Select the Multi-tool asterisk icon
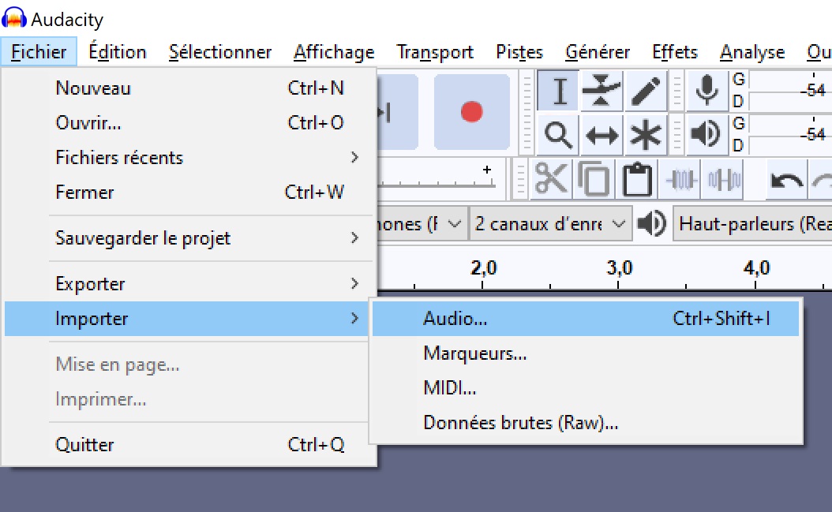 [x=645, y=135]
